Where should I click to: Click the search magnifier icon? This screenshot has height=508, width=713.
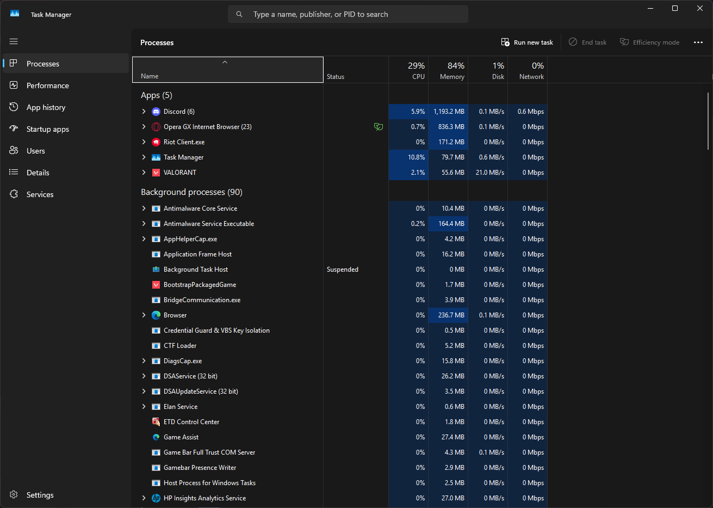tap(239, 15)
